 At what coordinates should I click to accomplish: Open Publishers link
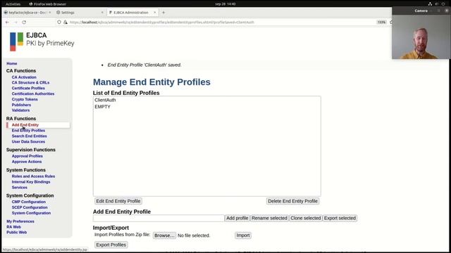[21, 105]
